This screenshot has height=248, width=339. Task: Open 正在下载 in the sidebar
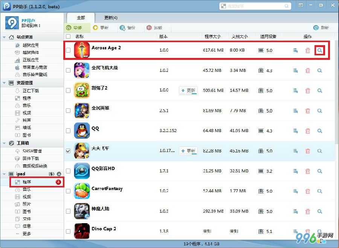pos(32,91)
